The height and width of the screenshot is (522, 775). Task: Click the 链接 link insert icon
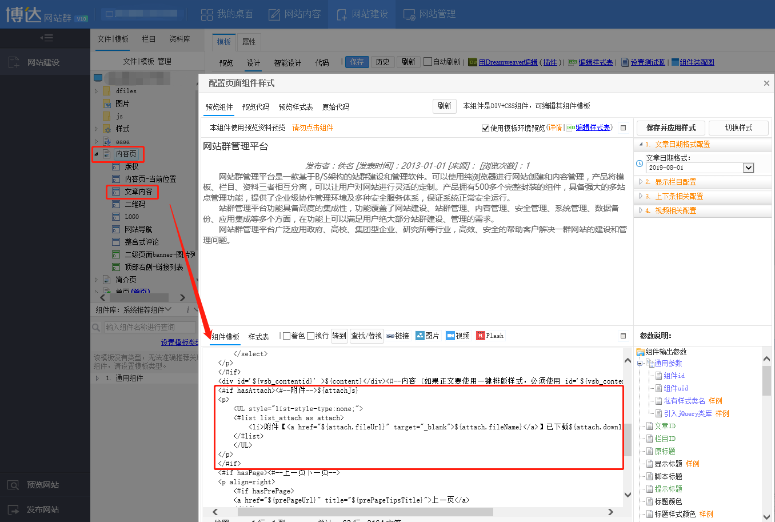(390, 336)
